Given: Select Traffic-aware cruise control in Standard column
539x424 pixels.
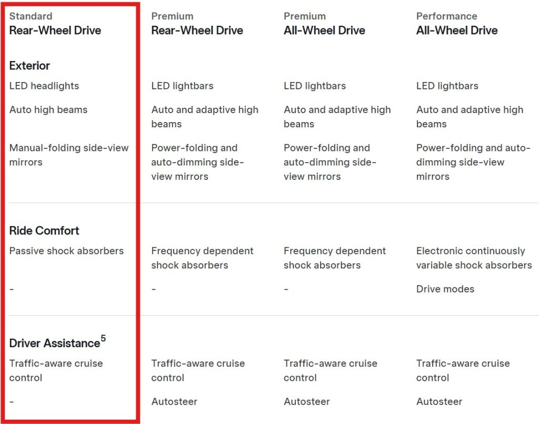Looking at the screenshot, I should click(56, 370).
